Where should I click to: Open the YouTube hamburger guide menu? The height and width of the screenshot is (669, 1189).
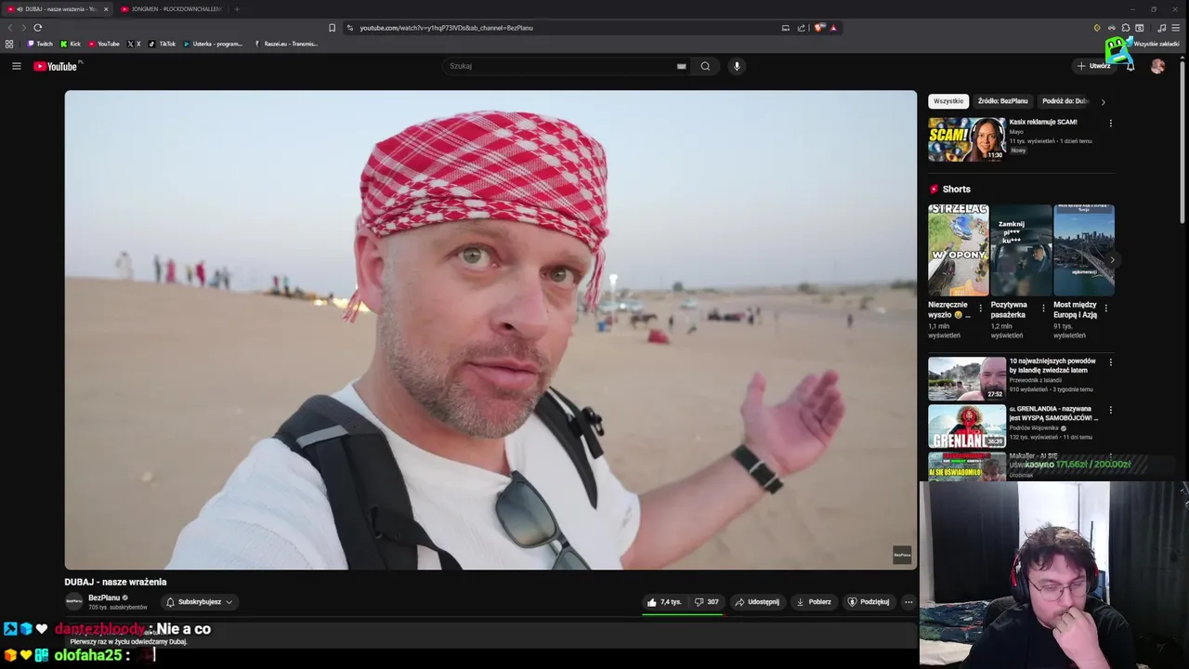pos(16,66)
